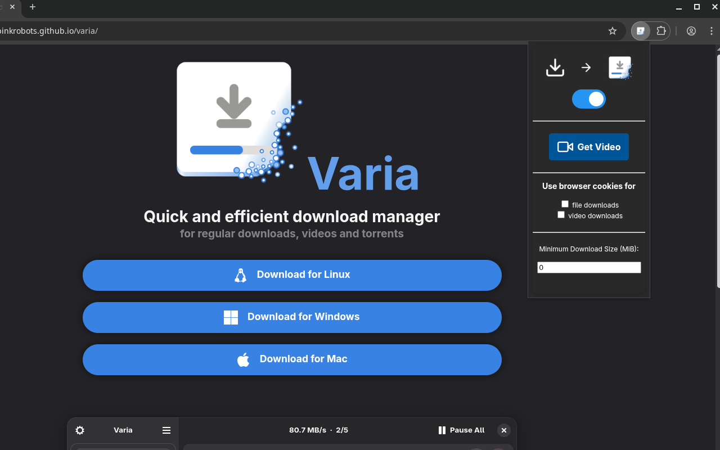
Task: Click the address bar URL
Action: pos(49,31)
